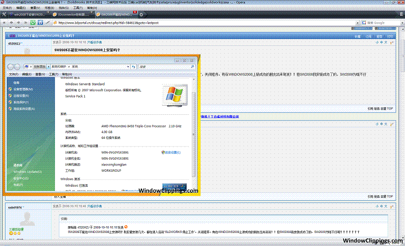Image resolution: width=405 pixels, height=246 pixels.
Task: Click the Windows logo image in the System window
Action: 175,95
